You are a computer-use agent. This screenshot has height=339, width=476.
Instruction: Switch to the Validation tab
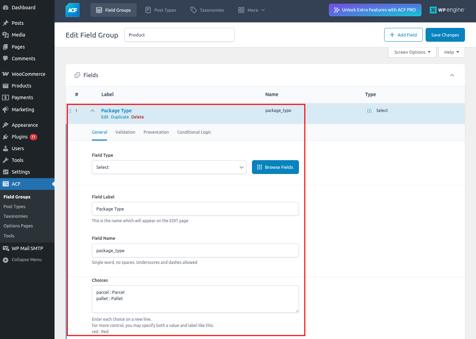125,132
